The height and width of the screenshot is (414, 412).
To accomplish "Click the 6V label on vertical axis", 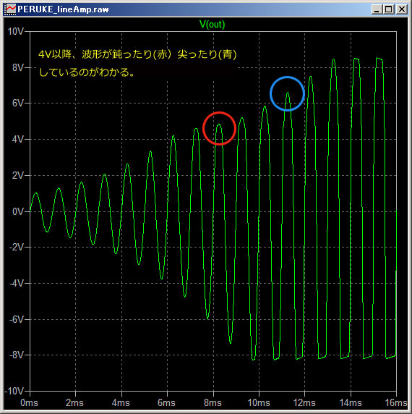I will (x=18, y=103).
